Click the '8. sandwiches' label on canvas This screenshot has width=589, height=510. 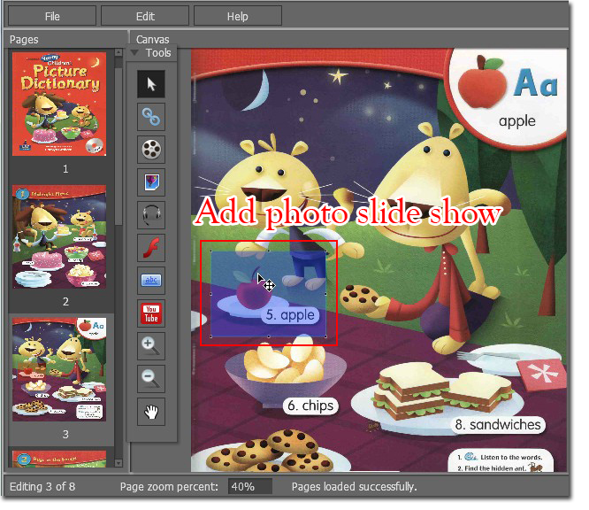pyautogui.click(x=498, y=425)
